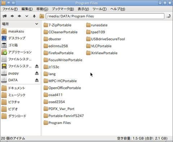Image resolution: width=173 pixels, height=142 pixels.
Task: Open the ファイル(F) menu
Action: pos(10,9)
